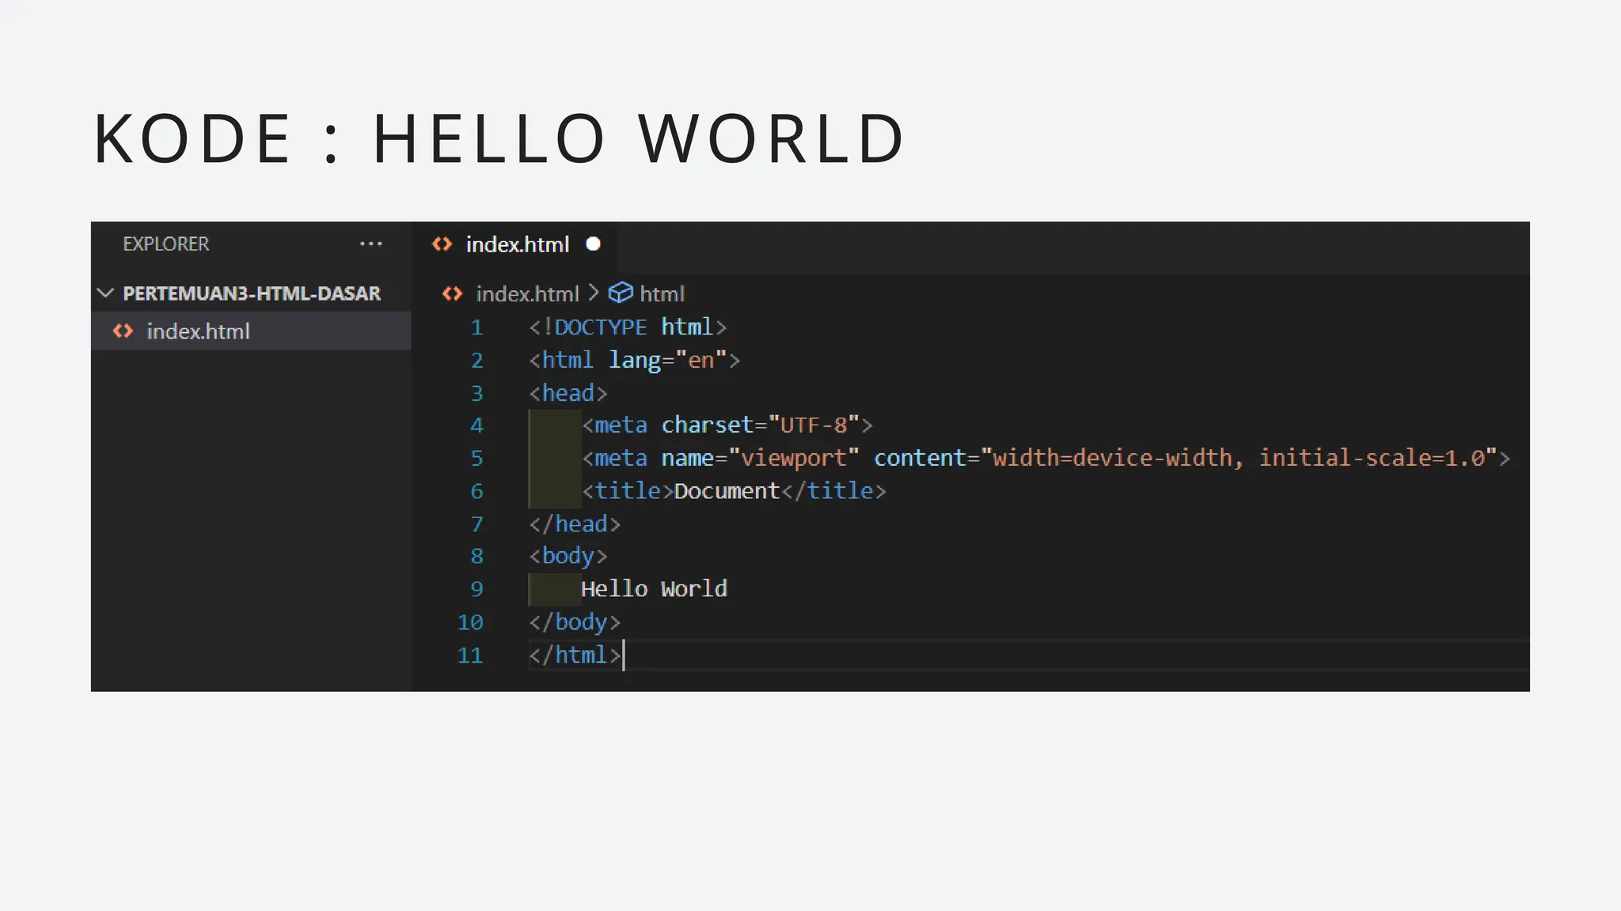Image resolution: width=1621 pixels, height=911 pixels.
Task: Click line number 5 in gutter
Action: (476, 458)
